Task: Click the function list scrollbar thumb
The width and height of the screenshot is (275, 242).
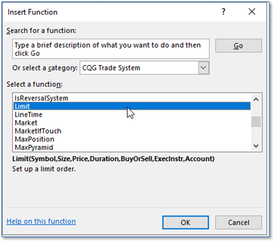Action: 256,122
